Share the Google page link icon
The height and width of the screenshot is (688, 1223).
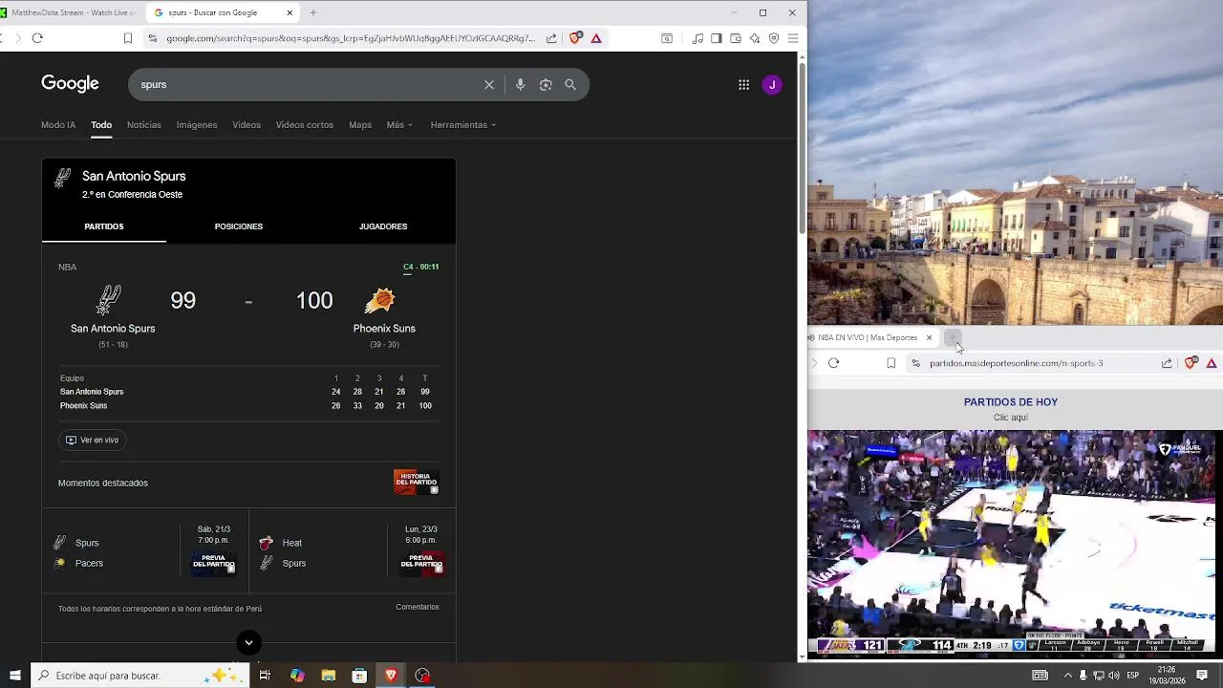pyautogui.click(x=551, y=38)
